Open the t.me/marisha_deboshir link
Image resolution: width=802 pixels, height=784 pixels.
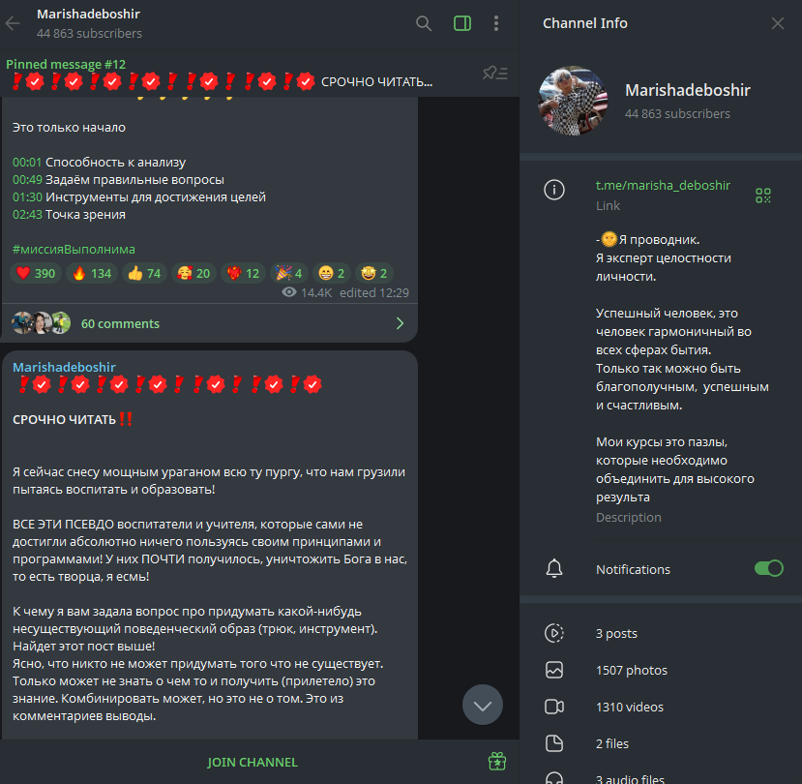(663, 185)
